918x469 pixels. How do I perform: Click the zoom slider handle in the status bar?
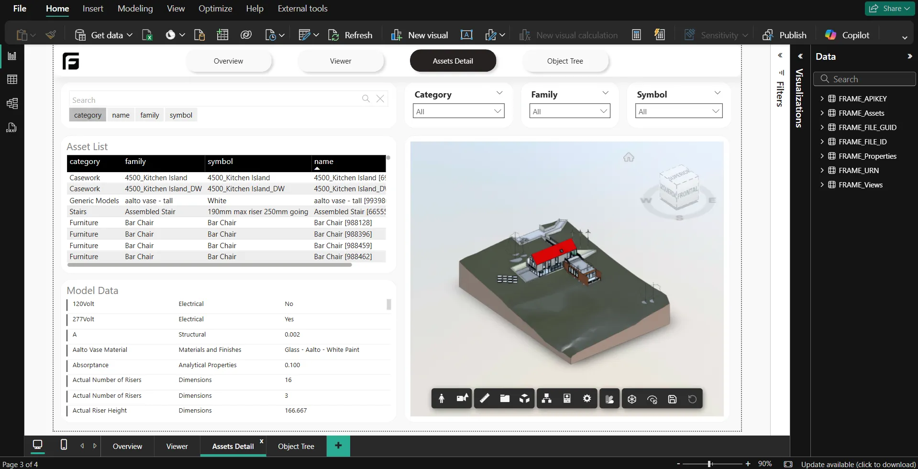[710, 464]
